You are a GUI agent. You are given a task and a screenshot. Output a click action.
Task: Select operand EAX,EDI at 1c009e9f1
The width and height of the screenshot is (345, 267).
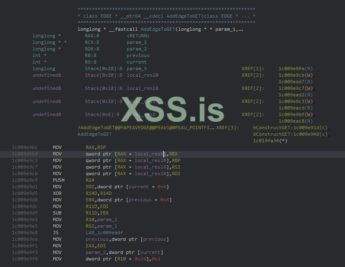(96, 246)
